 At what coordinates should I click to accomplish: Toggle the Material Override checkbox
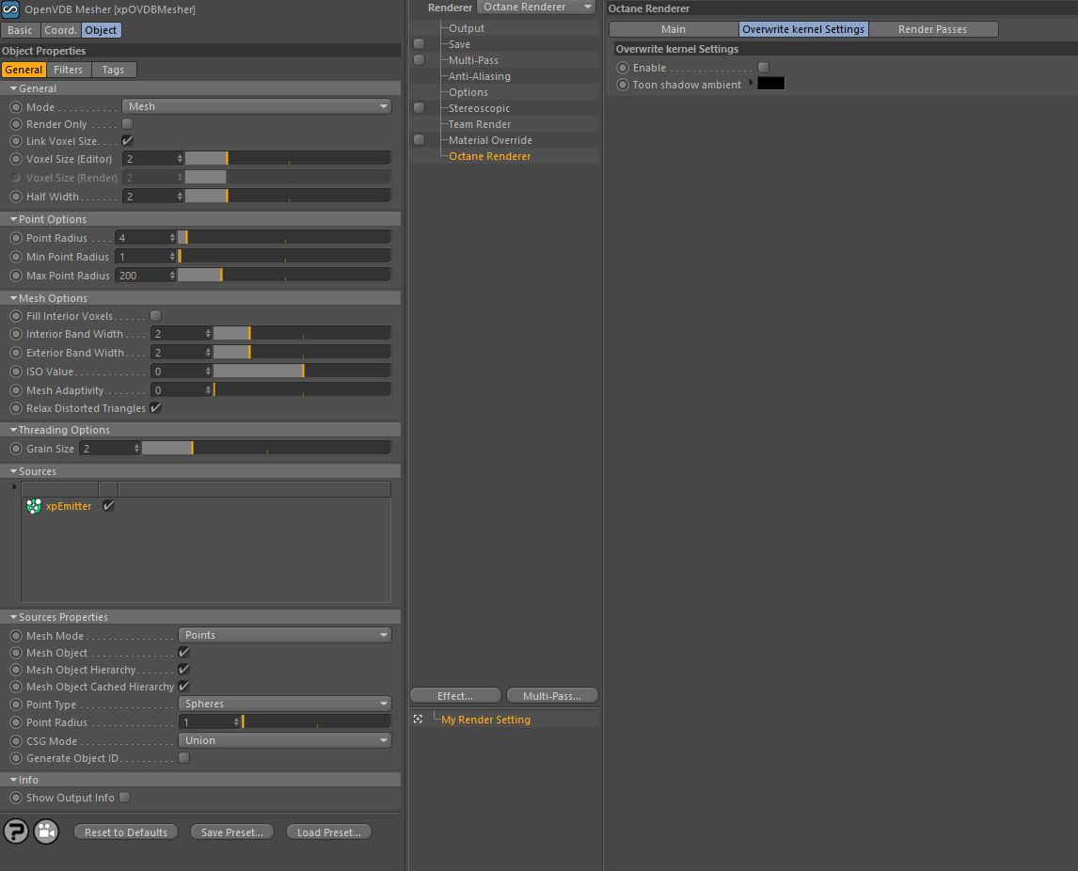[419, 139]
